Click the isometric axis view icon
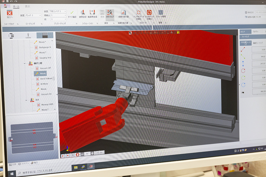The width and height of the screenshot is (266, 177). 172,32
